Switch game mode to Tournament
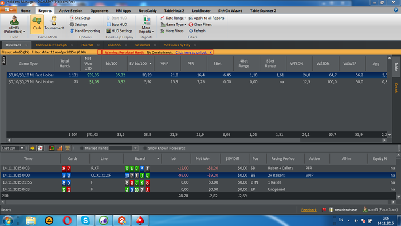Viewport: 401px width, 226px height. tap(54, 23)
